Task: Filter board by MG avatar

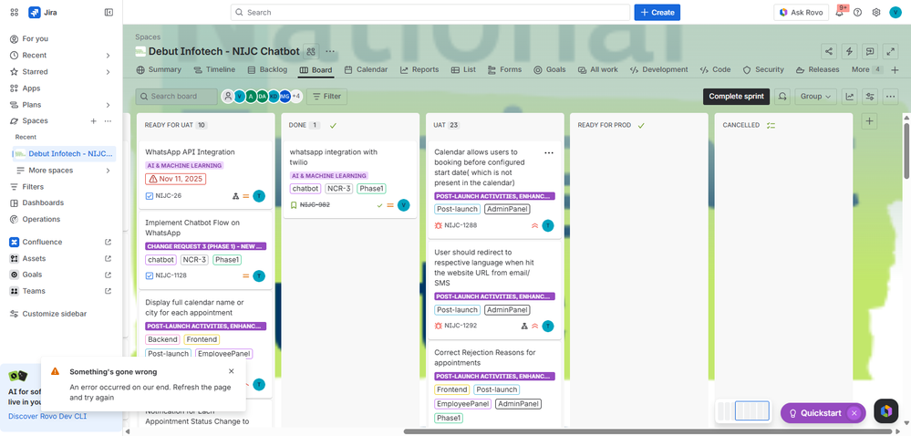Action: [x=285, y=97]
